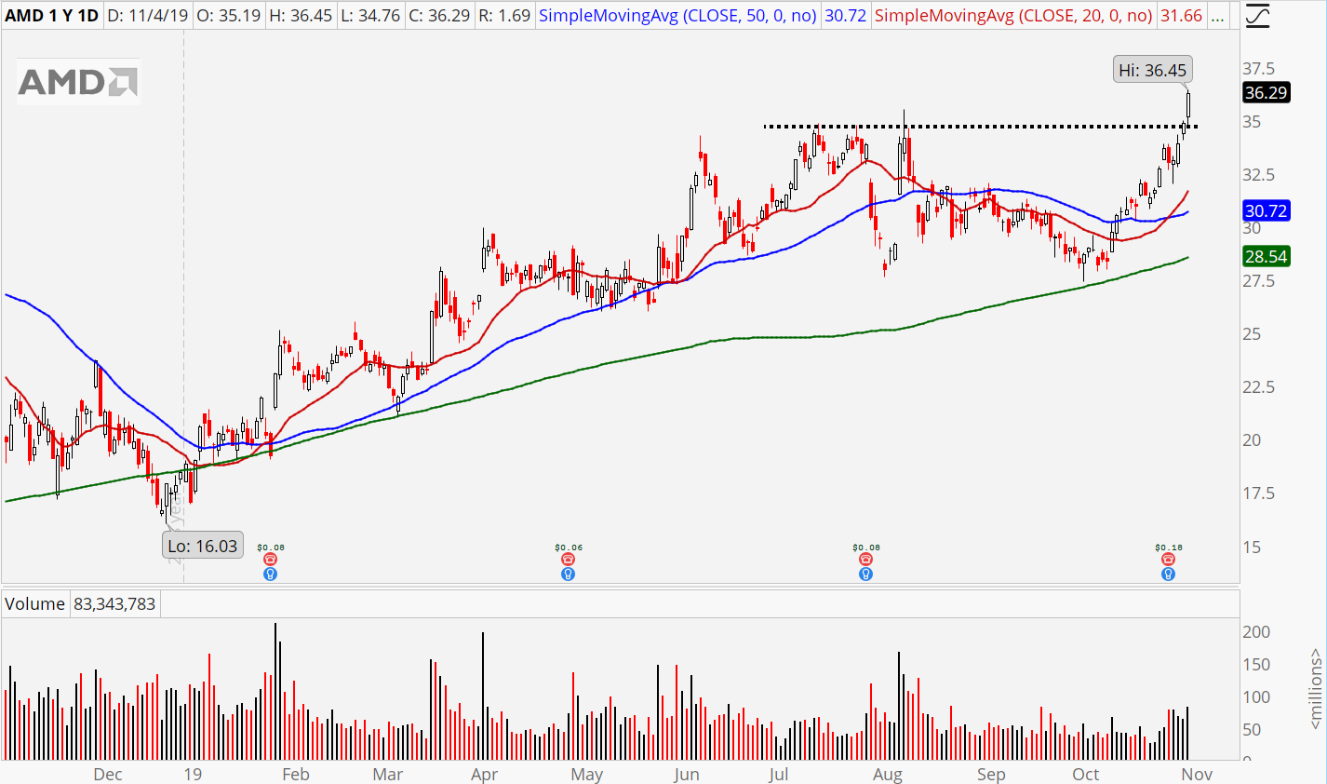This screenshot has width=1327, height=784.
Task: Select the red SimpleMovingAvg 20 study label
Action: point(1013,16)
